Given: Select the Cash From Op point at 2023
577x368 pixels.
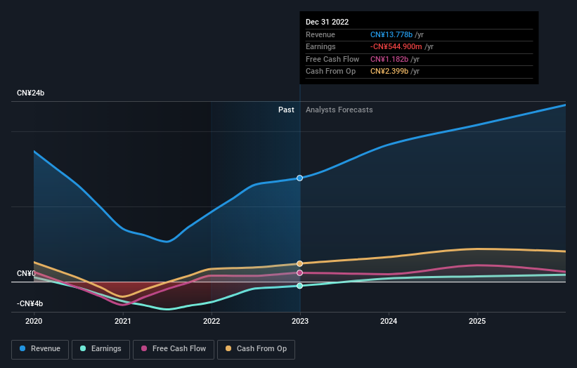Looking at the screenshot, I should (300, 263).
